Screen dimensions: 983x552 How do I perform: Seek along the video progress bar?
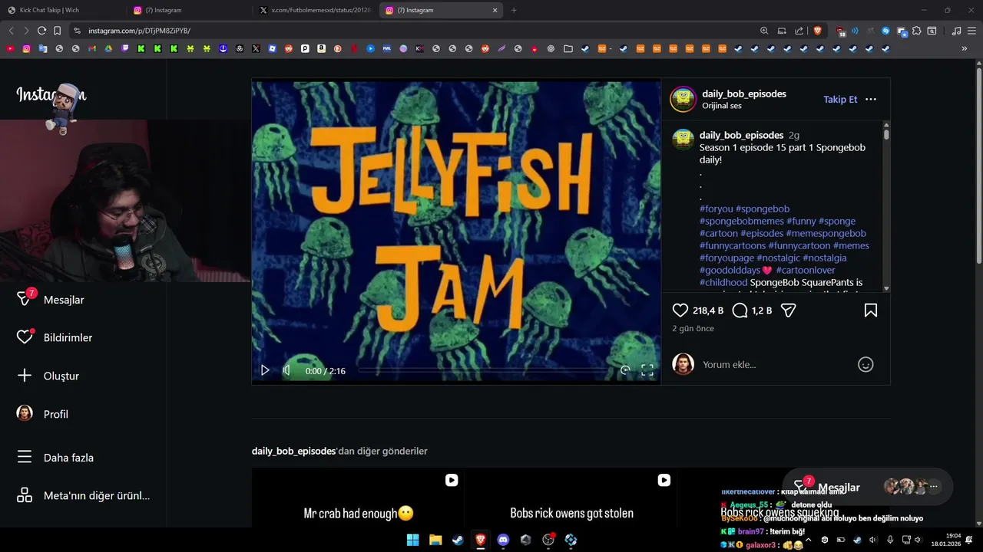point(484,370)
